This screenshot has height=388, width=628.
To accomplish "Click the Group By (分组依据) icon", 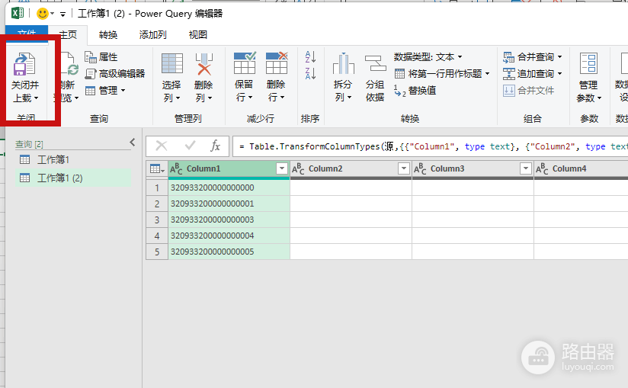I will pos(375,64).
